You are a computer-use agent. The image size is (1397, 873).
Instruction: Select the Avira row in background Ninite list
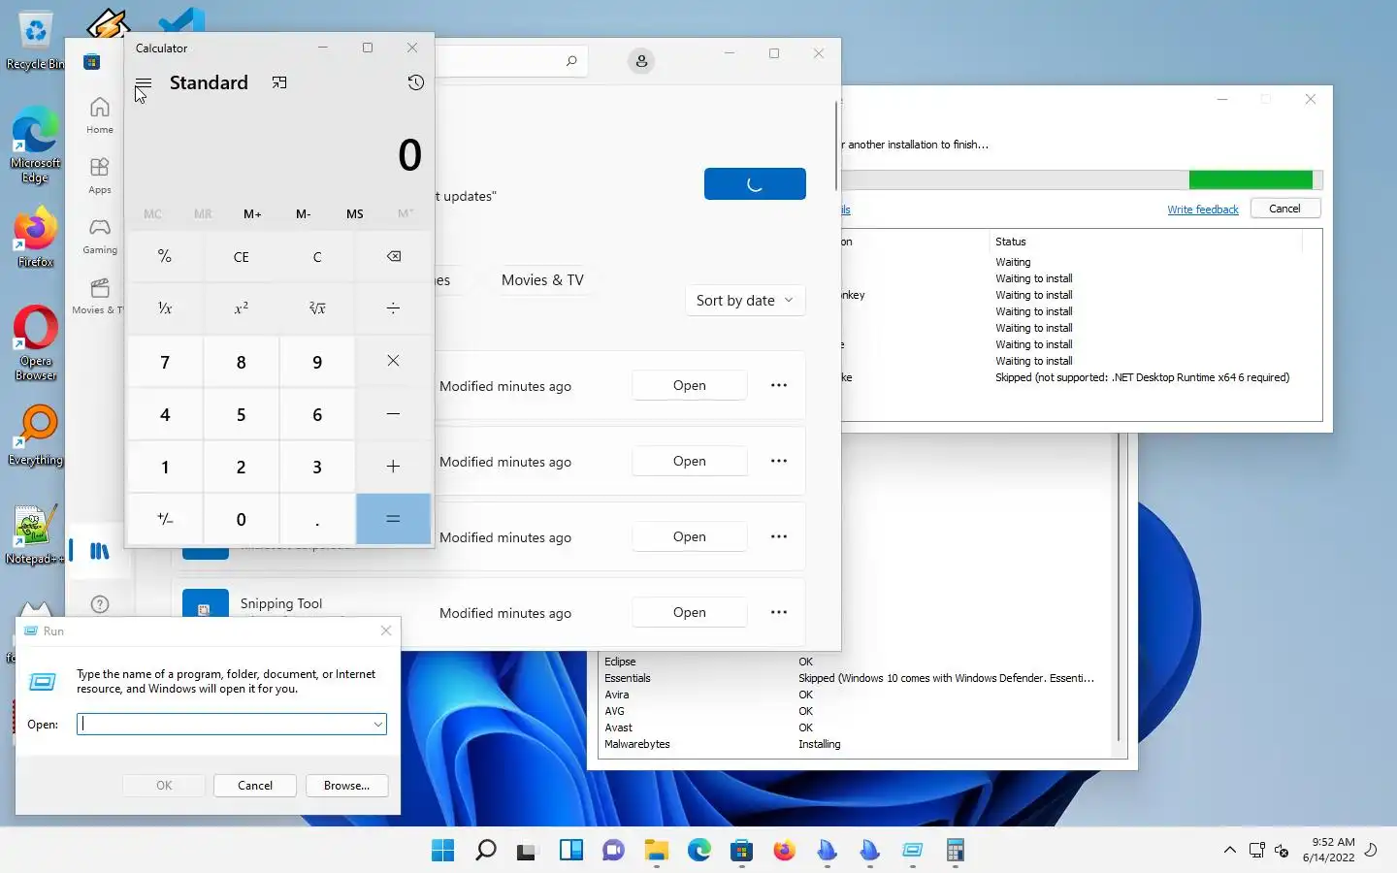tap(617, 695)
